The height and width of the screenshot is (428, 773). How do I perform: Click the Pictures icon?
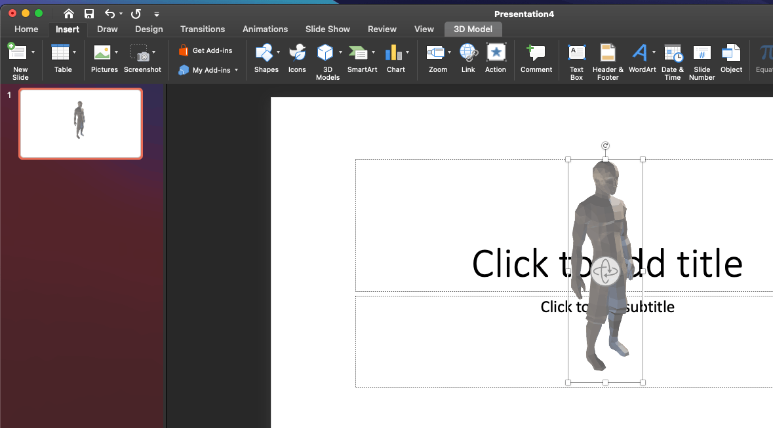pyautogui.click(x=102, y=52)
